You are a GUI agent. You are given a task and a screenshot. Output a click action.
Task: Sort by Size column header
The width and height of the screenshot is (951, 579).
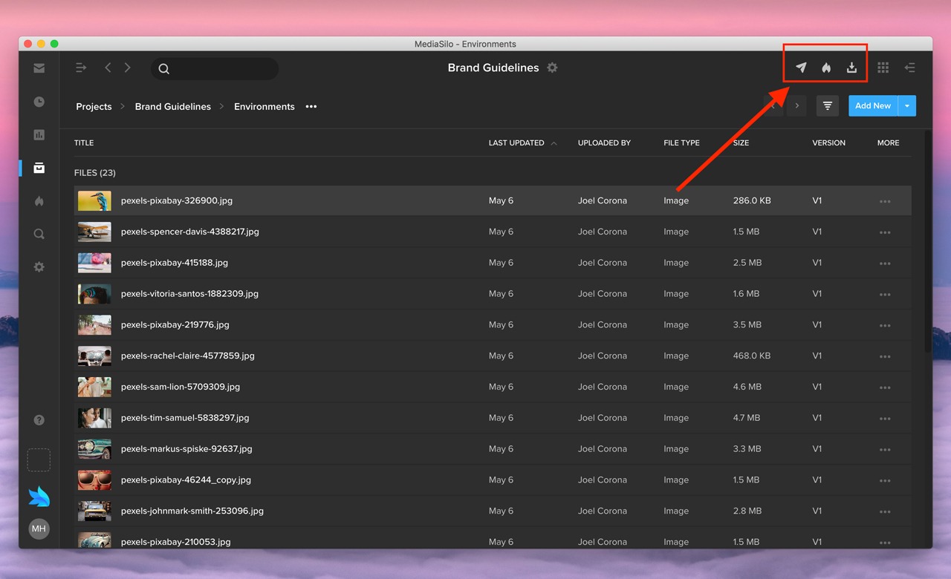pyautogui.click(x=741, y=143)
